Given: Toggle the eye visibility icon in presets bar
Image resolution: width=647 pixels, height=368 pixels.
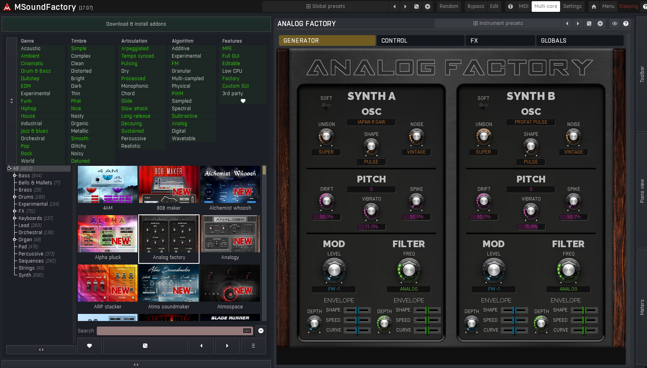Looking at the screenshot, I should [615, 24].
